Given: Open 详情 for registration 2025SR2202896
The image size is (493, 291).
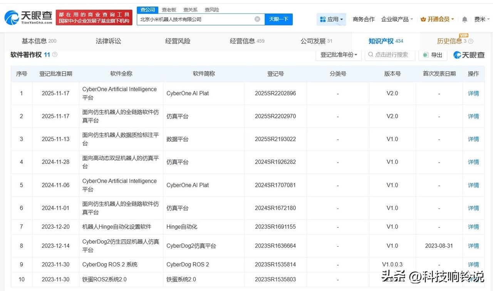Looking at the screenshot, I should pyautogui.click(x=473, y=93).
